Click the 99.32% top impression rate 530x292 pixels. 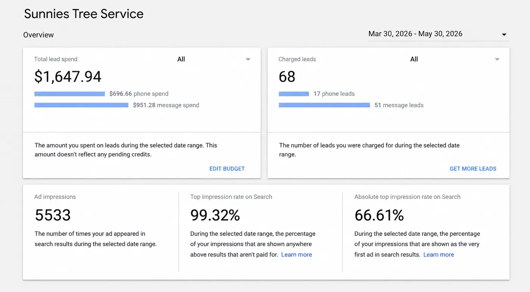coord(215,215)
